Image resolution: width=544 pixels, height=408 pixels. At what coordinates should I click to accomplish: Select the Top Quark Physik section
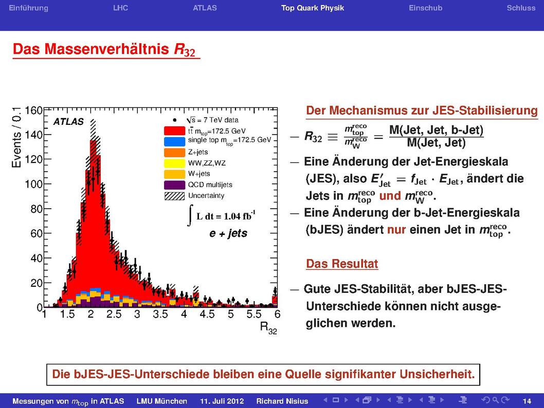[313, 8]
